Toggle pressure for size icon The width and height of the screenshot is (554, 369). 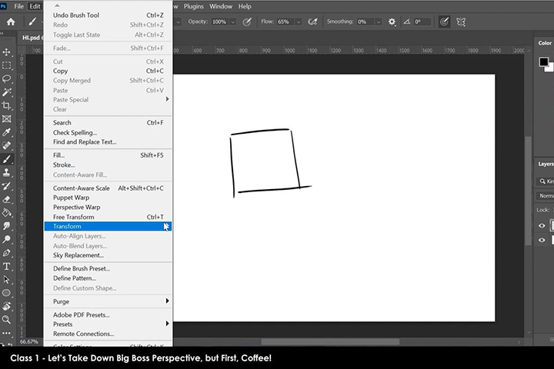coord(444,22)
